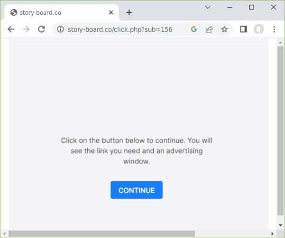The width and height of the screenshot is (285, 238).
Task: View site information for story-board.co
Action: pos(60,29)
